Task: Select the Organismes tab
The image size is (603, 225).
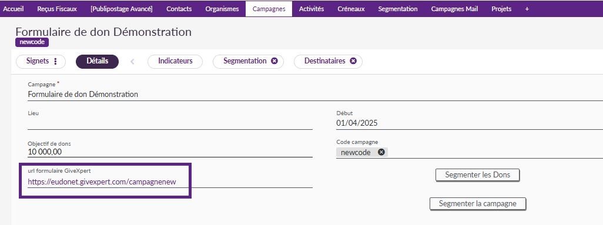Action: click(222, 9)
